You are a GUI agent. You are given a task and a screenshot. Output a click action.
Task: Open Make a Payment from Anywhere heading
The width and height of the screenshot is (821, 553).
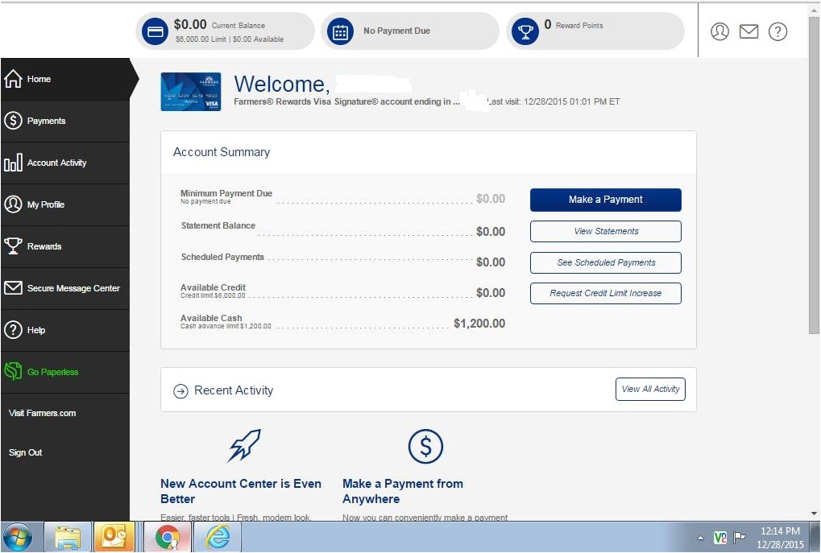403,491
